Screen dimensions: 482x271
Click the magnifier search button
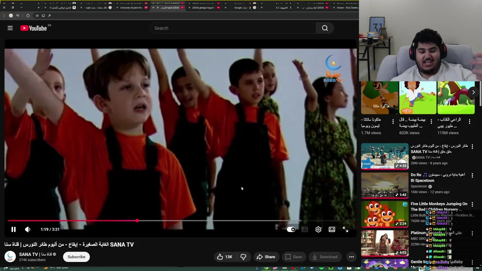tap(325, 28)
